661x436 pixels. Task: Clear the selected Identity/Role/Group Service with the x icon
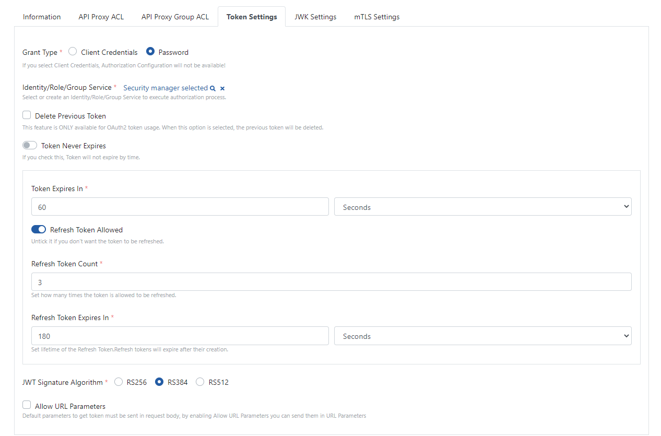click(x=222, y=89)
